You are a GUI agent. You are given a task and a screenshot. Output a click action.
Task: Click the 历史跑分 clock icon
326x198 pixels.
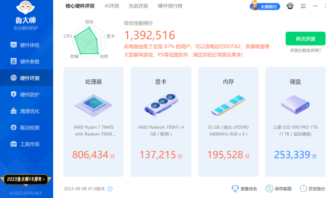tap(303, 189)
